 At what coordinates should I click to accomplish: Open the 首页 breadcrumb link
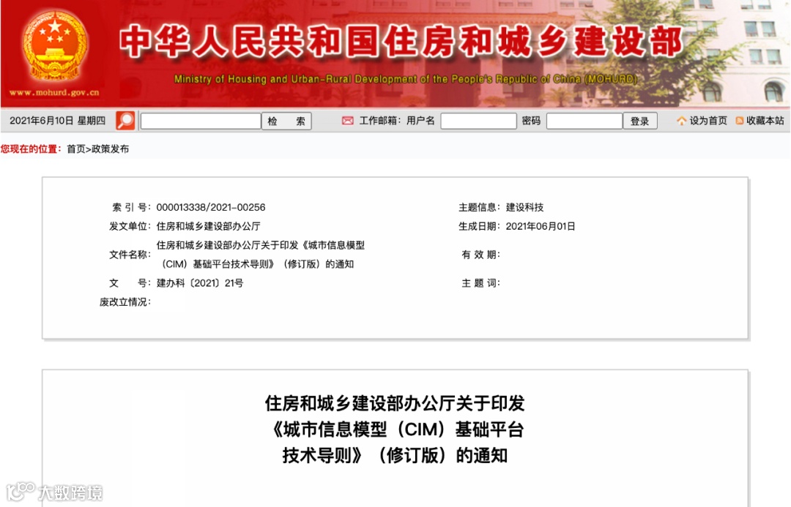(x=75, y=149)
